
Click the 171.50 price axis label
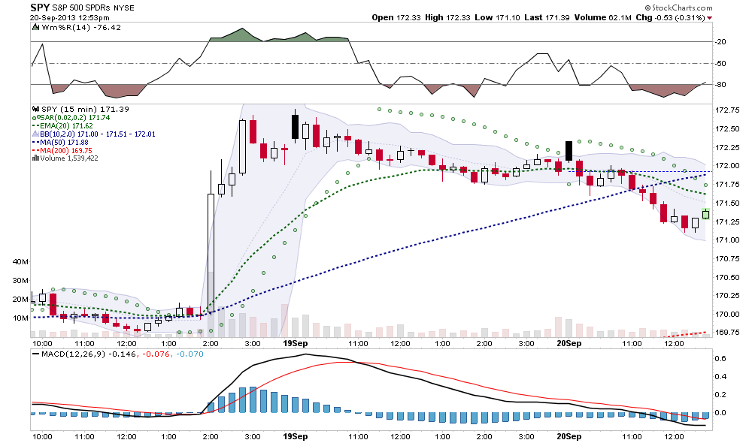click(727, 203)
